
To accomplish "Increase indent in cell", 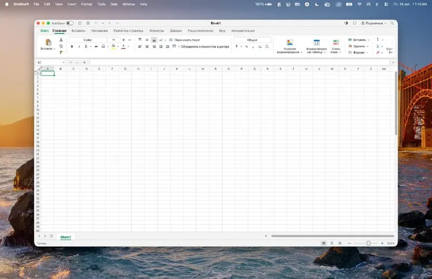I will pos(167,46).
